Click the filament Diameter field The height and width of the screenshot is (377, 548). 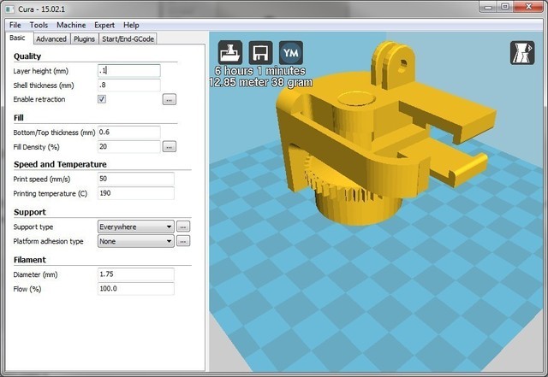(135, 274)
